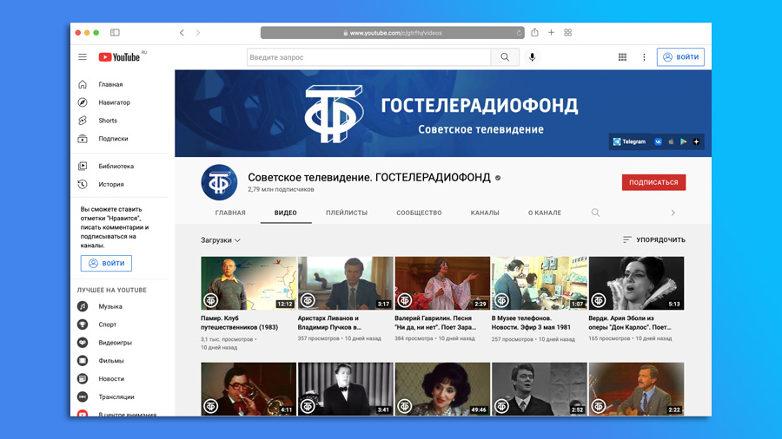Reload the page in the address bar

(x=519, y=33)
